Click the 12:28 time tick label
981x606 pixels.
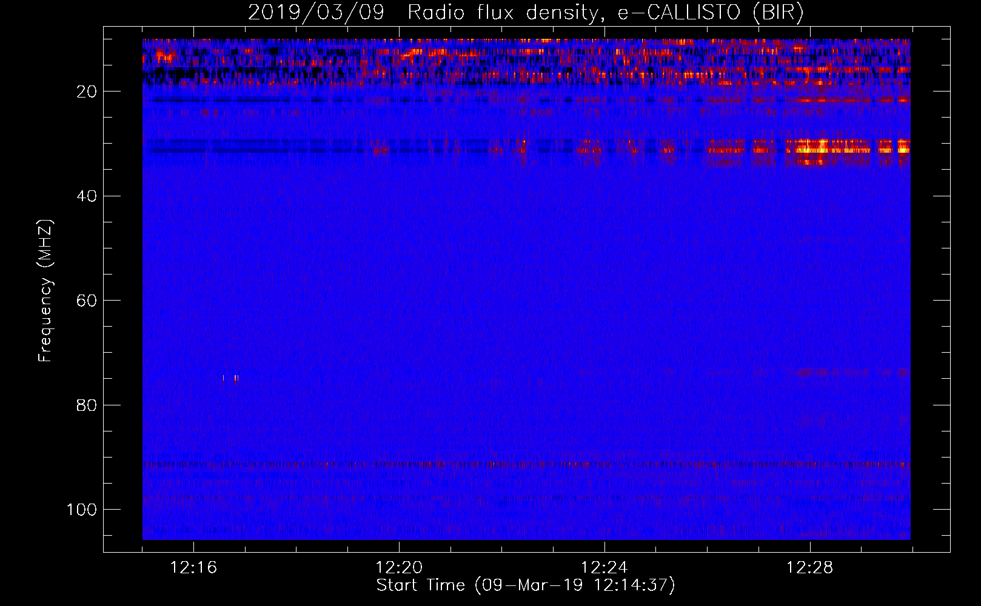pyautogui.click(x=810, y=568)
